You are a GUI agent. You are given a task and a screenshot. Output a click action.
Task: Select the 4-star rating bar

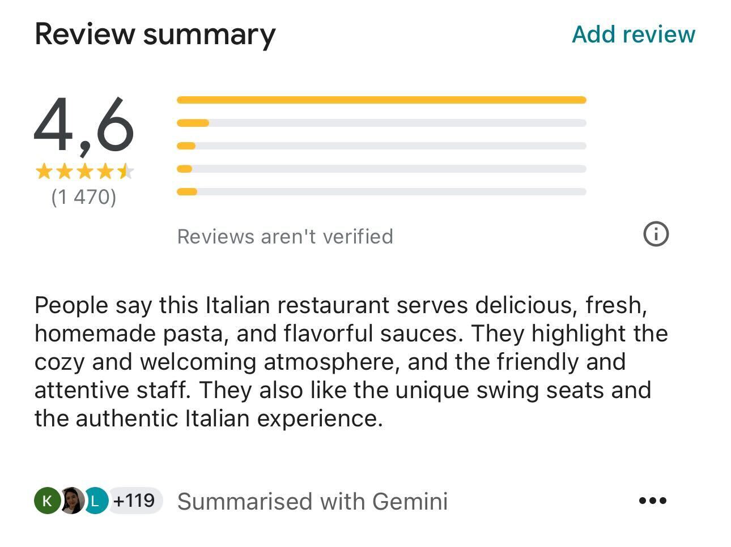click(382, 122)
